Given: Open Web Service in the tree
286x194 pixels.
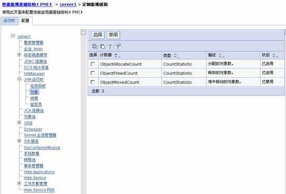Looking at the screenshot, I should (x=35, y=177).
